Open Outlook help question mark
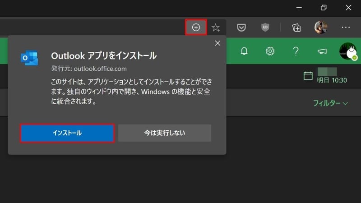361x203 pixels. pyautogui.click(x=296, y=51)
